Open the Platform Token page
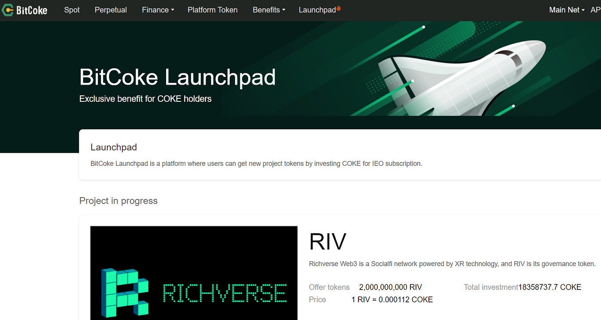The height and width of the screenshot is (320, 601). pos(212,10)
